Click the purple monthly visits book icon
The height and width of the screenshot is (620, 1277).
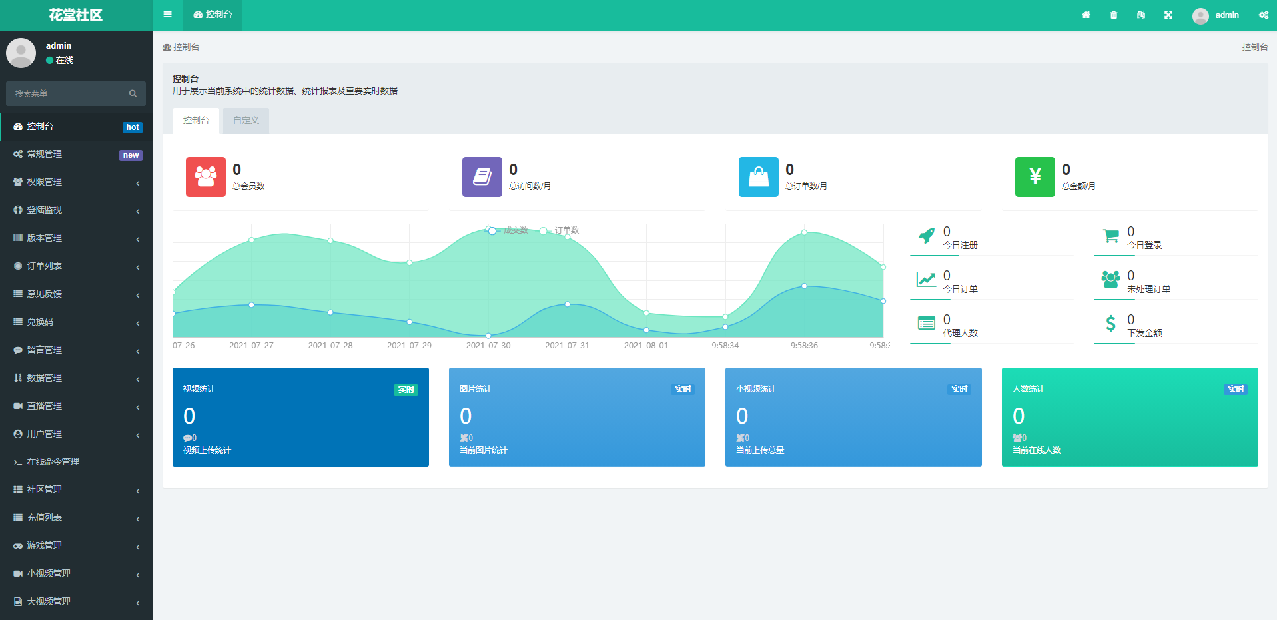point(482,177)
